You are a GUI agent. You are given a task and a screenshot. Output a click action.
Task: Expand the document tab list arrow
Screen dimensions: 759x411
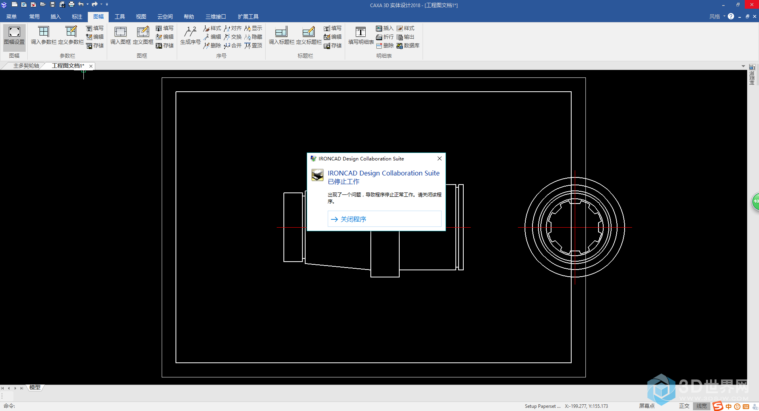click(x=743, y=66)
